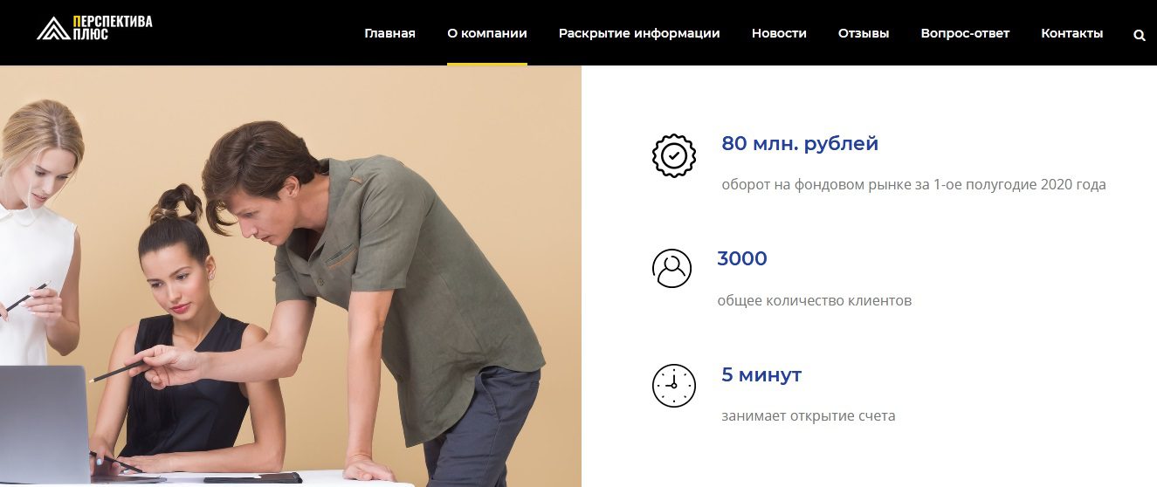Click the Перспектива Плюс logo
This screenshot has width=1157, height=487.
pyautogui.click(x=94, y=28)
